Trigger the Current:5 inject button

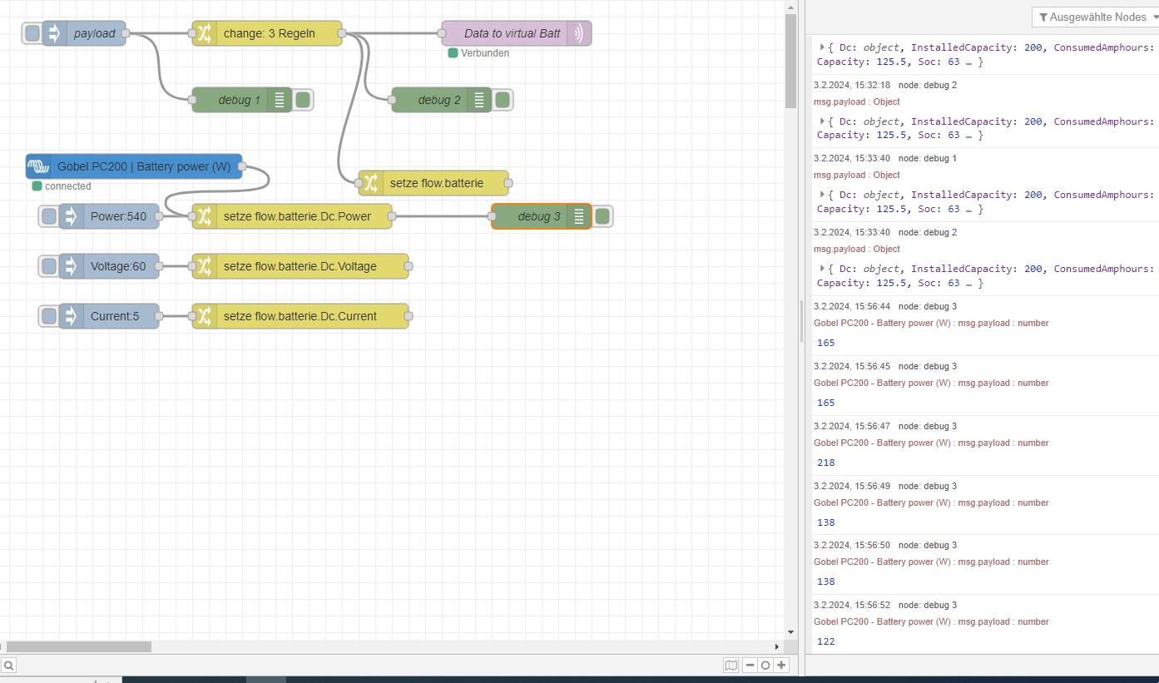[x=49, y=316]
